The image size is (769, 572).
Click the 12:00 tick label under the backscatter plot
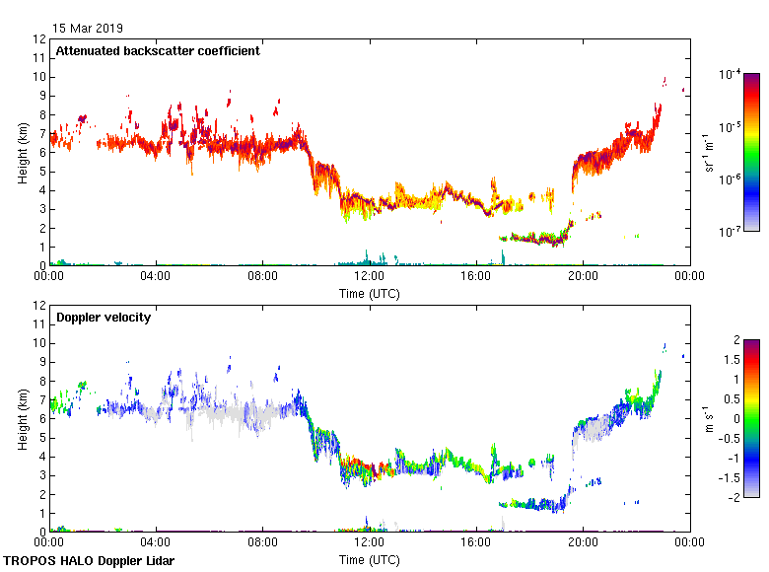(x=369, y=277)
